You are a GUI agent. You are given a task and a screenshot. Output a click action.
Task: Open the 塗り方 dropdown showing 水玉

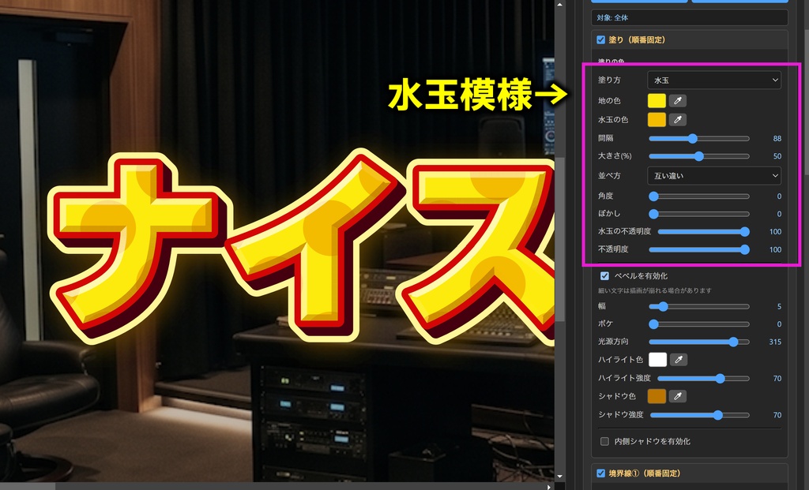pos(714,80)
